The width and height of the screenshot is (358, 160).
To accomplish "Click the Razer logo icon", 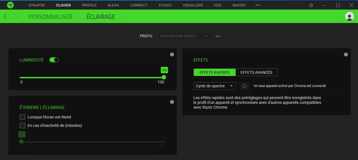I will tap(10, 5).
